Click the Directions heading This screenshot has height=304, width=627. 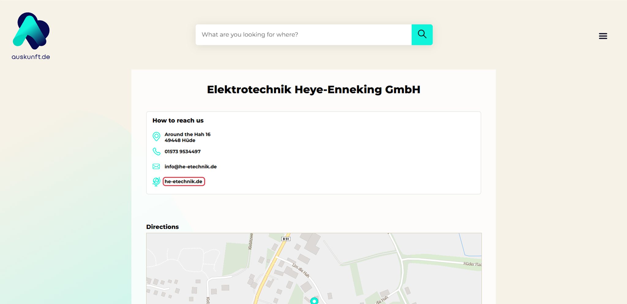[x=162, y=227]
